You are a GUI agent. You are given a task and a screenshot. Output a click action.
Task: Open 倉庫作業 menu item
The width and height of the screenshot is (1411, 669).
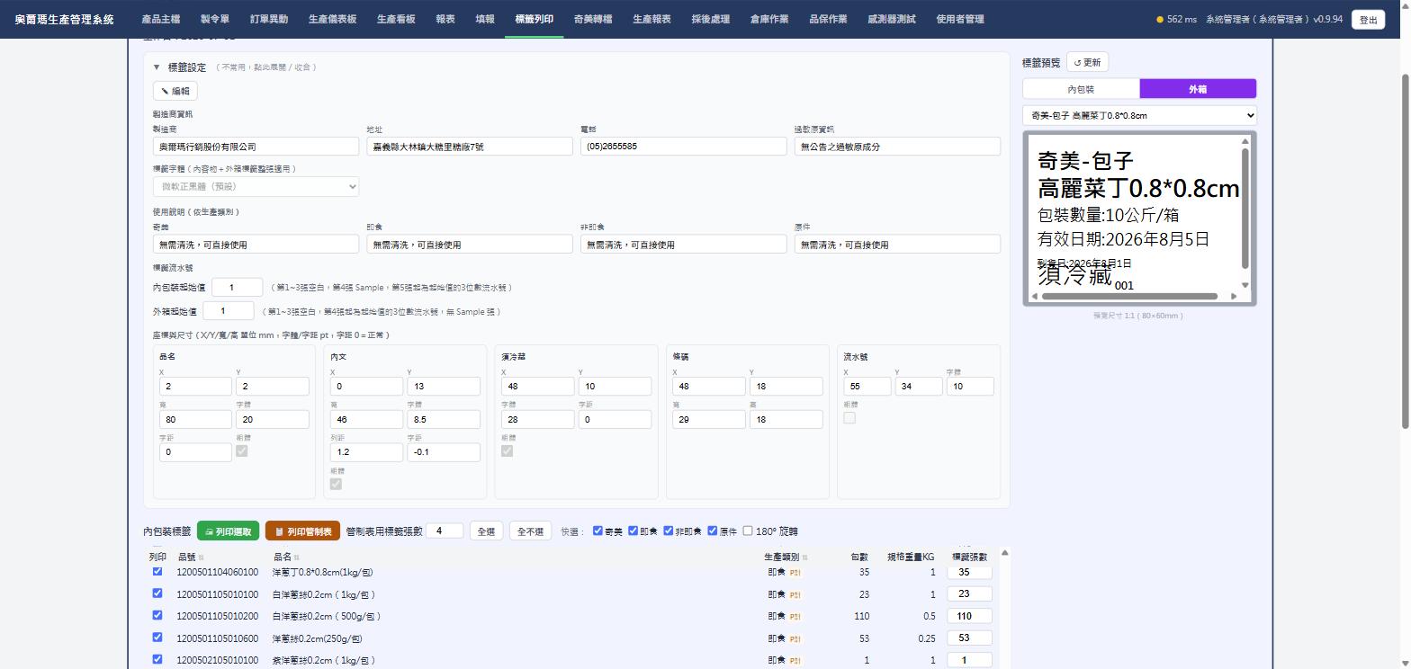(x=769, y=19)
